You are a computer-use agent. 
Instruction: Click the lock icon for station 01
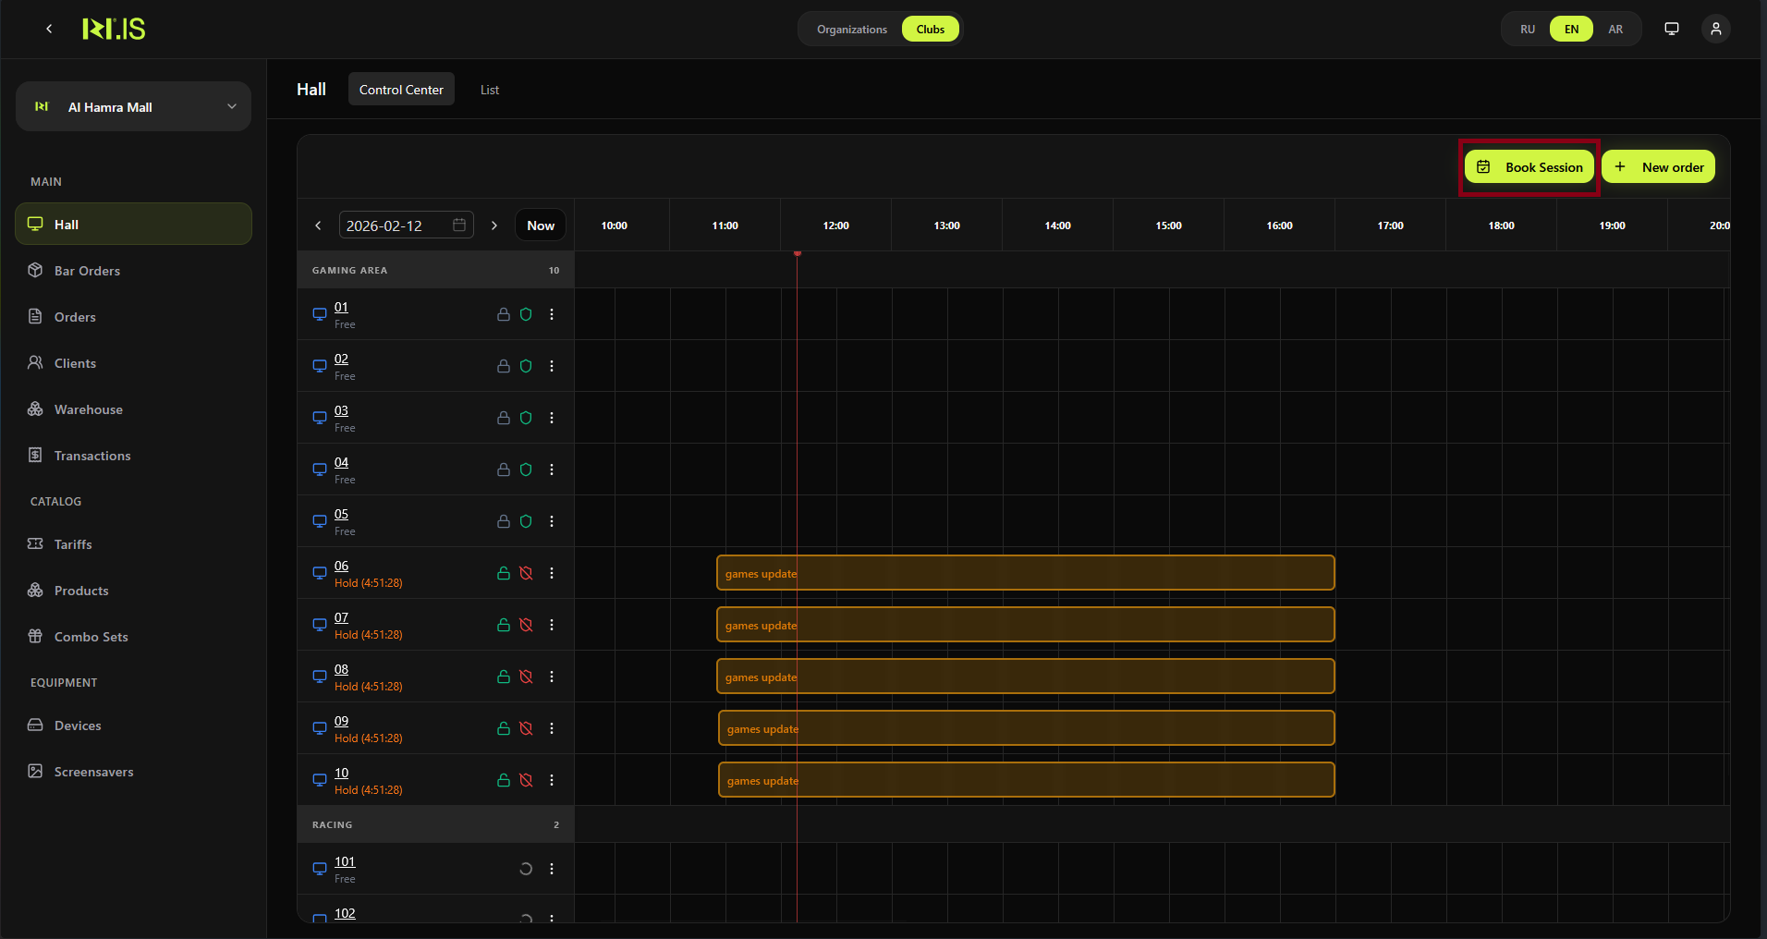(x=504, y=314)
